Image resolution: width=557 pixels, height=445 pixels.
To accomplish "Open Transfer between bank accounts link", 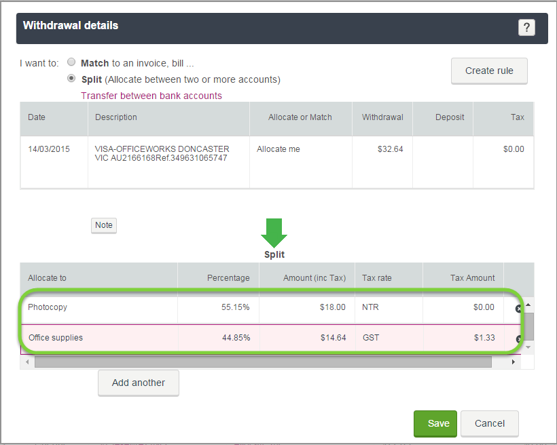I will pos(151,96).
